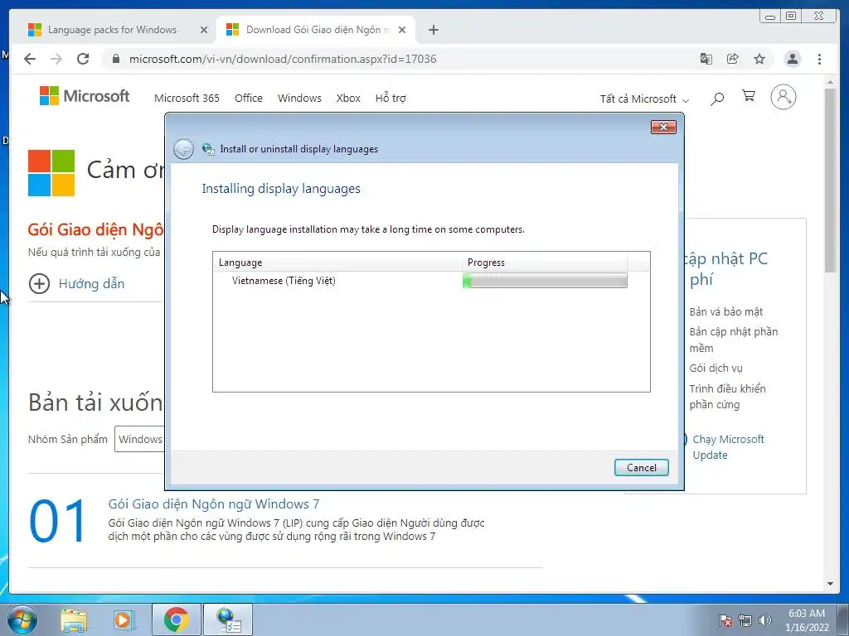Reload the page with the refresh icon
The height and width of the screenshot is (636, 849).
tap(83, 59)
